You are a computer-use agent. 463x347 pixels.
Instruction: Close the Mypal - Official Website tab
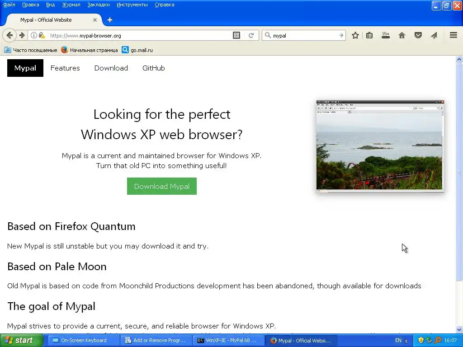(x=95, y=20)
